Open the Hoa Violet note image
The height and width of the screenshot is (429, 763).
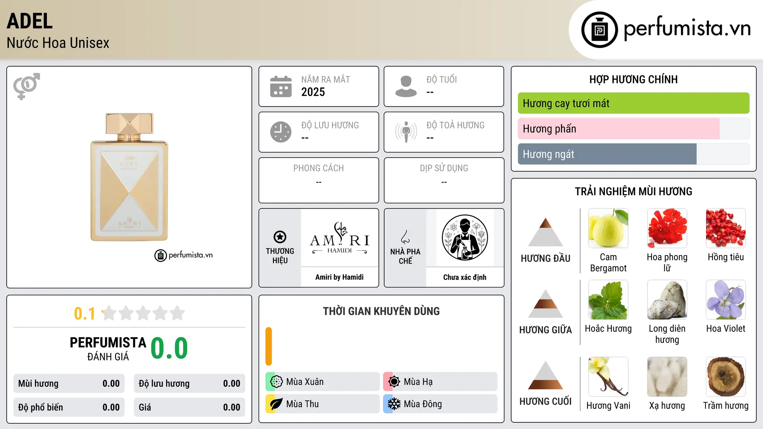point(726,300)
